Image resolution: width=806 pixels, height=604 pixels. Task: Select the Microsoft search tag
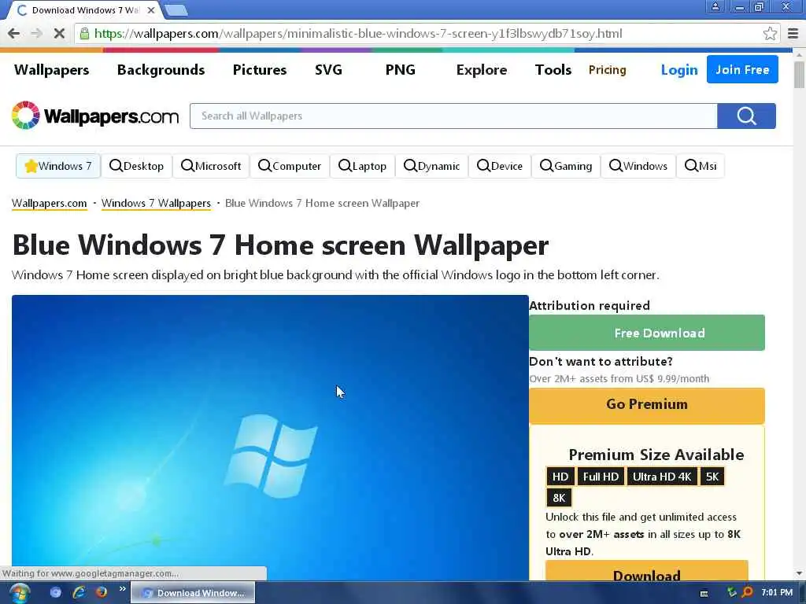tap(211, 166)
